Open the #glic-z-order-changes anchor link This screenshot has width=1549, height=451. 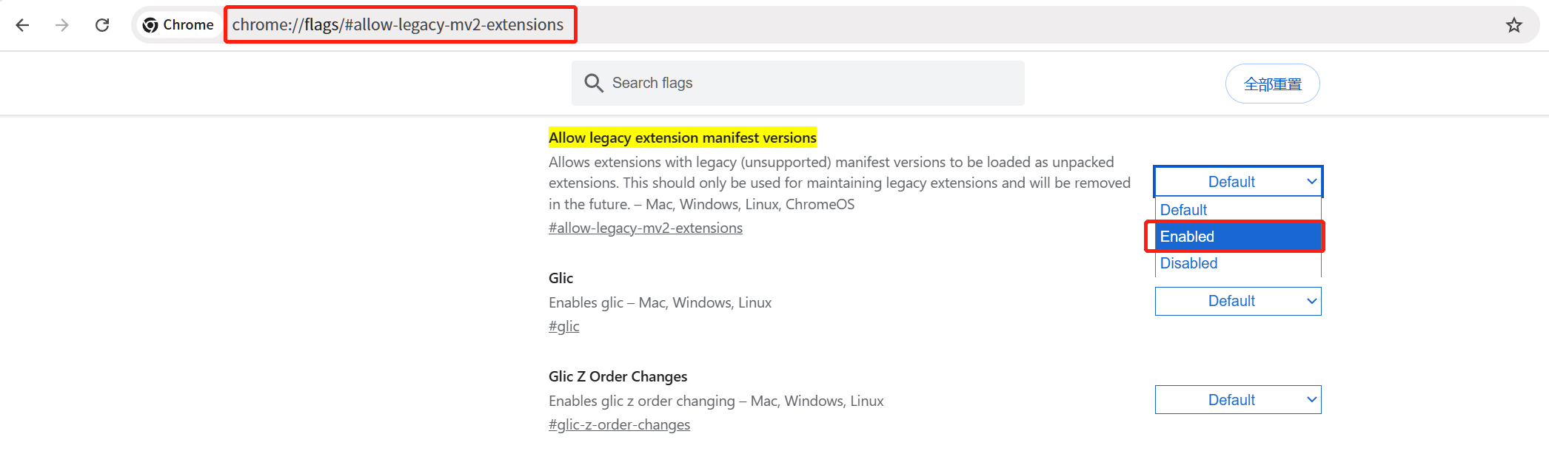click(x=619, y=424)
